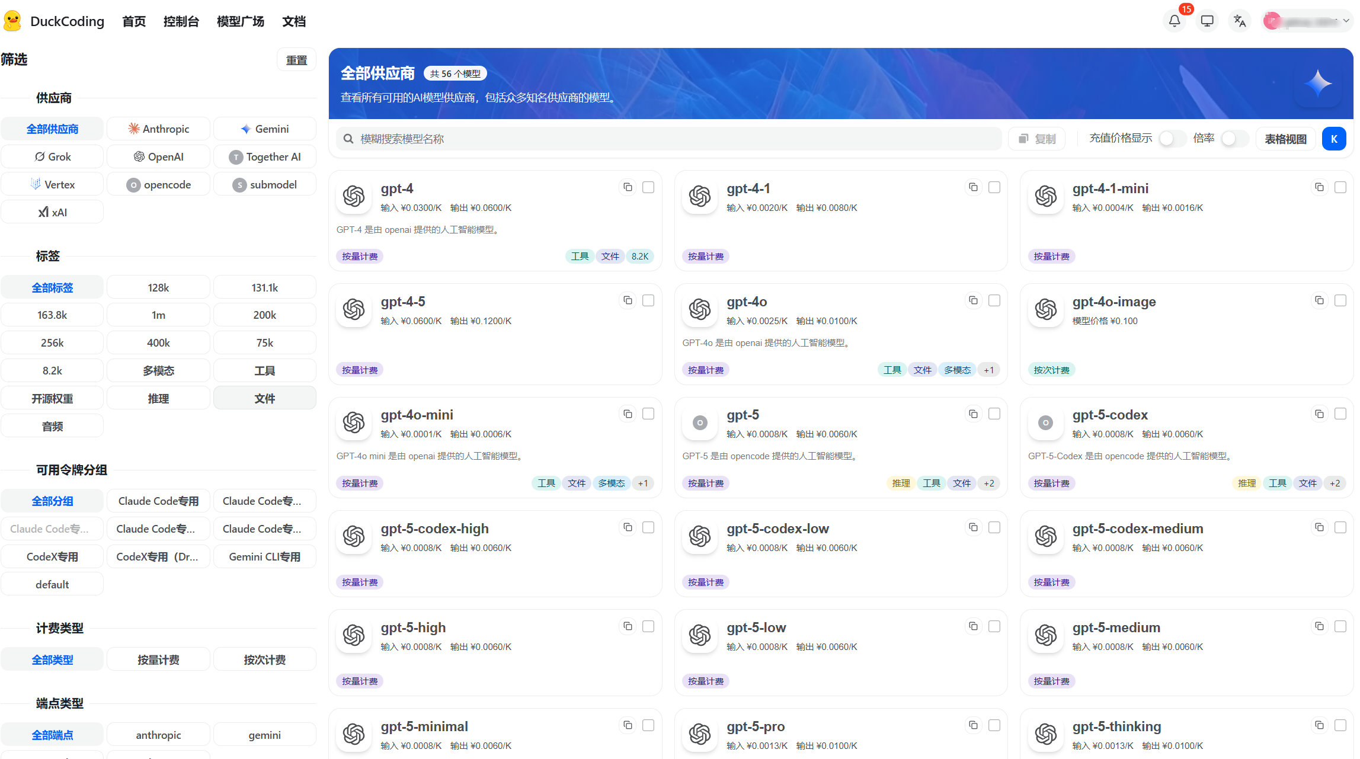The height and width of the screenshot is (759, 1360).
Task: Open the user account dropdown menu
Action: 1308,21
